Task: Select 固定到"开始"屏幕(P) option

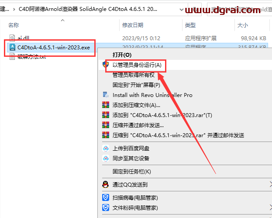Action: 136,85
